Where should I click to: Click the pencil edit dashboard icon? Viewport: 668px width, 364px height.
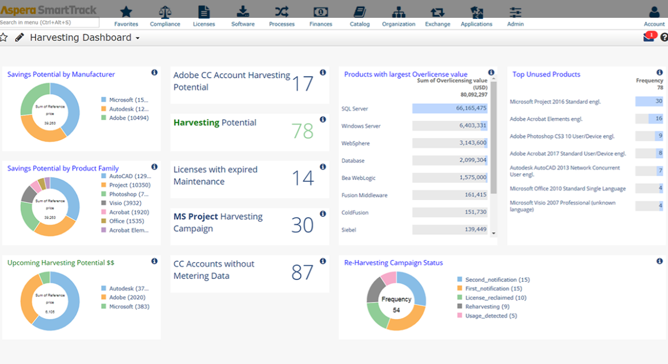pyautogui.click(x=19, y=37)
